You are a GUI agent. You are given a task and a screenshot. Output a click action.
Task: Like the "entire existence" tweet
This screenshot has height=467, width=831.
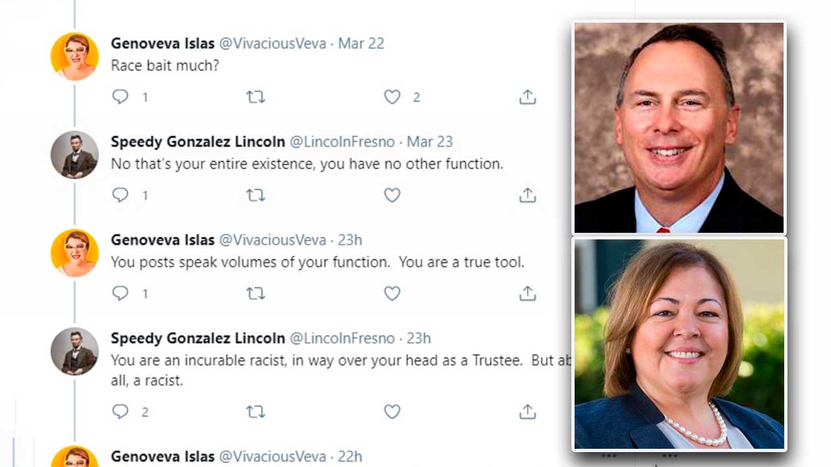(392, 195)
